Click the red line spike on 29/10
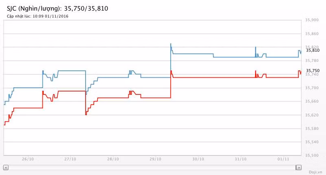Image resolution: width=326 pixels, height=175 pixels. click(x=171, y=71)
